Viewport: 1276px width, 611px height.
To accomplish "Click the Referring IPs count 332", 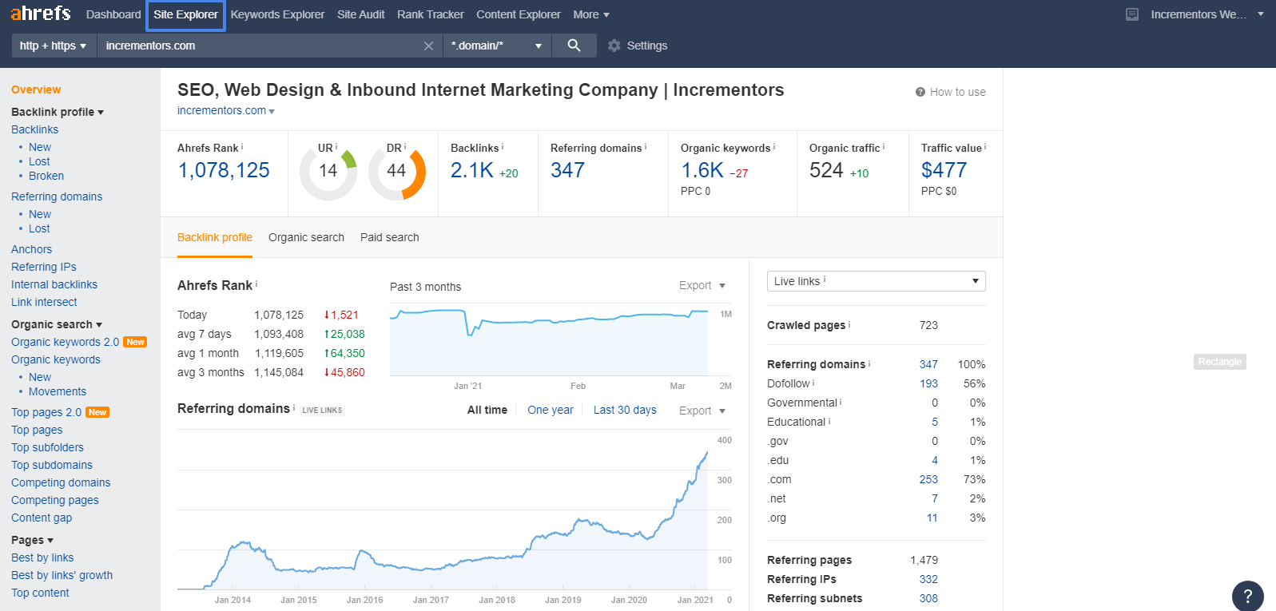I will 928,579.
